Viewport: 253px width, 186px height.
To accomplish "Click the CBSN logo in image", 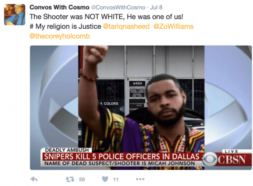I will (225, 159).
